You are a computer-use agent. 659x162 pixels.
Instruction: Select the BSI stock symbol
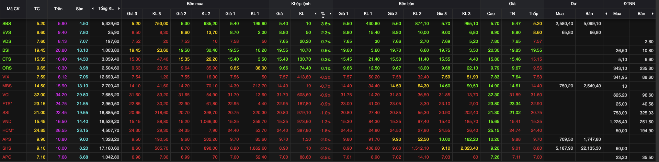coord(6,50)
